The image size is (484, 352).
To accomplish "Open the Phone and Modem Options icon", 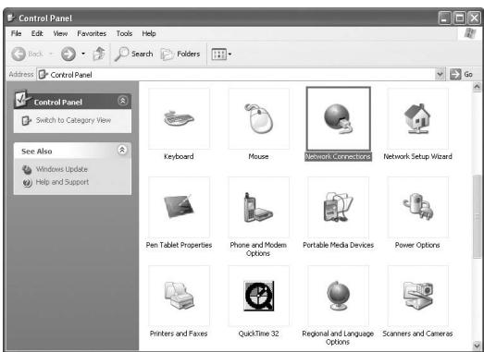I will coord(258,207).
